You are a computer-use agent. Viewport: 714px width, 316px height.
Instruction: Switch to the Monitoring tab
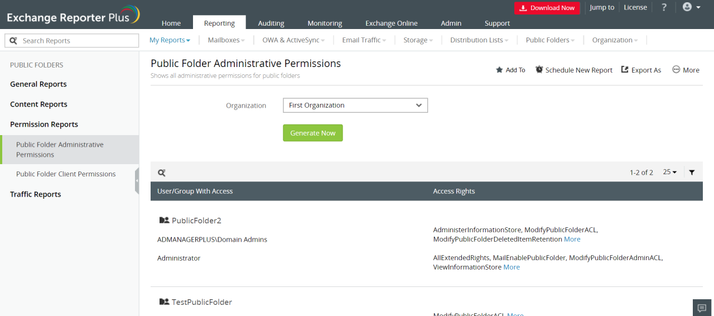tap(325, 23)
